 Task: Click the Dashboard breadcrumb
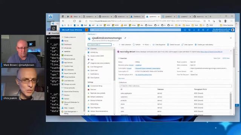pyautogui.click(x=92, y=34)
